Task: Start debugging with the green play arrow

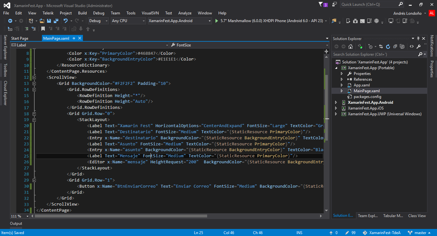Action: (217, 21)
